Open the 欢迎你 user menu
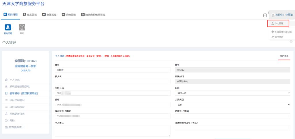The image size is (295, 139). point(282,15)
